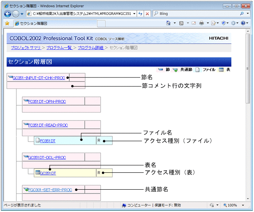
Task: Click the 保護モード: 無効 status text
Action: (x=168, y=205)
